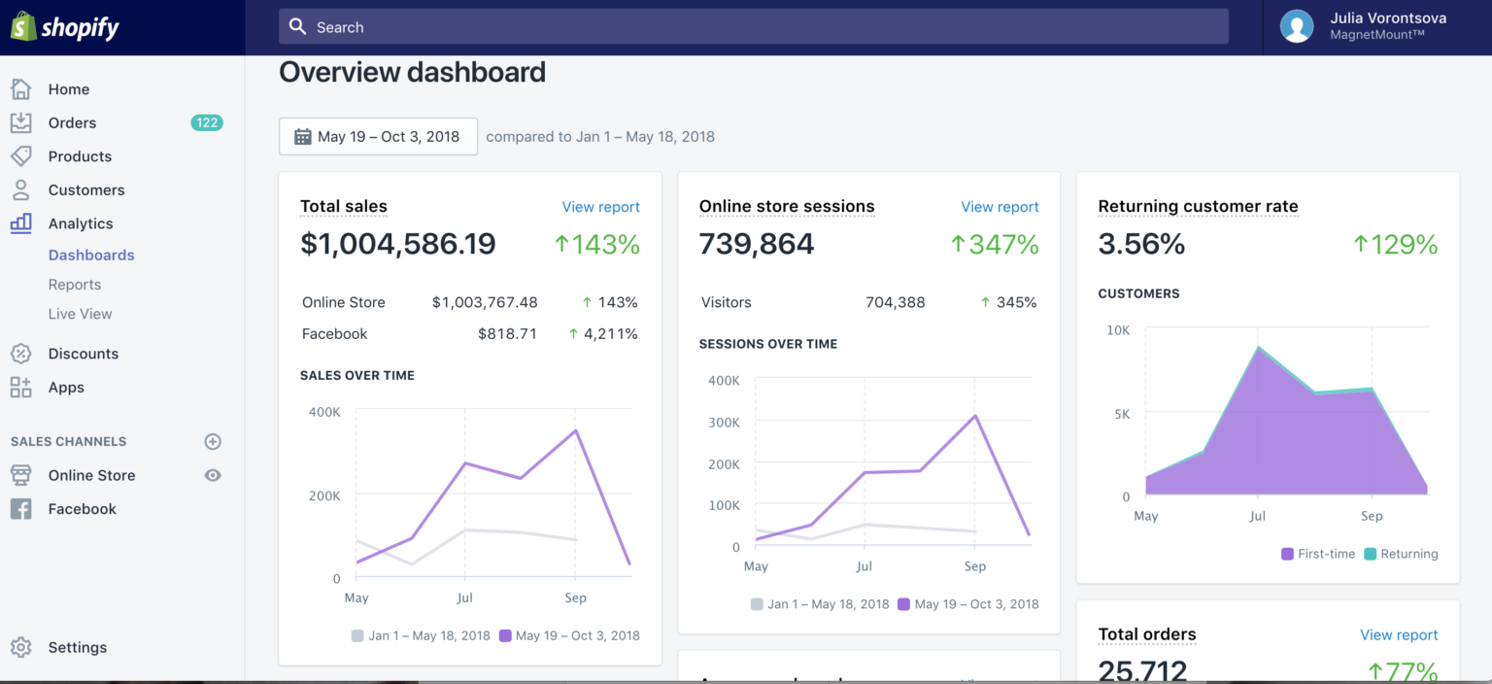
Task: Open the Home menu item
Action: tap(69, 89)
